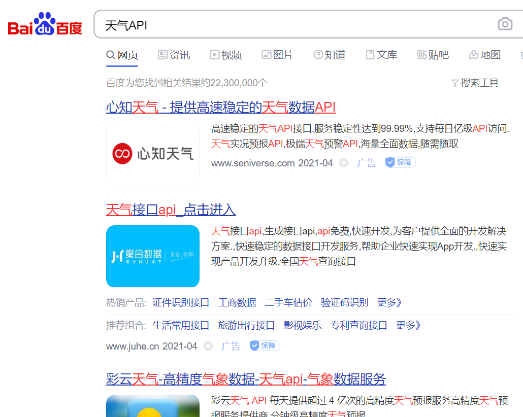Open 专利查询接口 link
The height and width of the screenshot is (417, 523).
pyautogui.click(x=359, y=325)
